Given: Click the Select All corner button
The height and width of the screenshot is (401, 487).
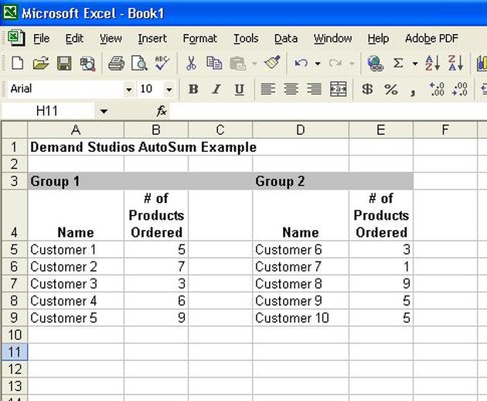Looking at the screenshot, I should [x=14, y=129].
